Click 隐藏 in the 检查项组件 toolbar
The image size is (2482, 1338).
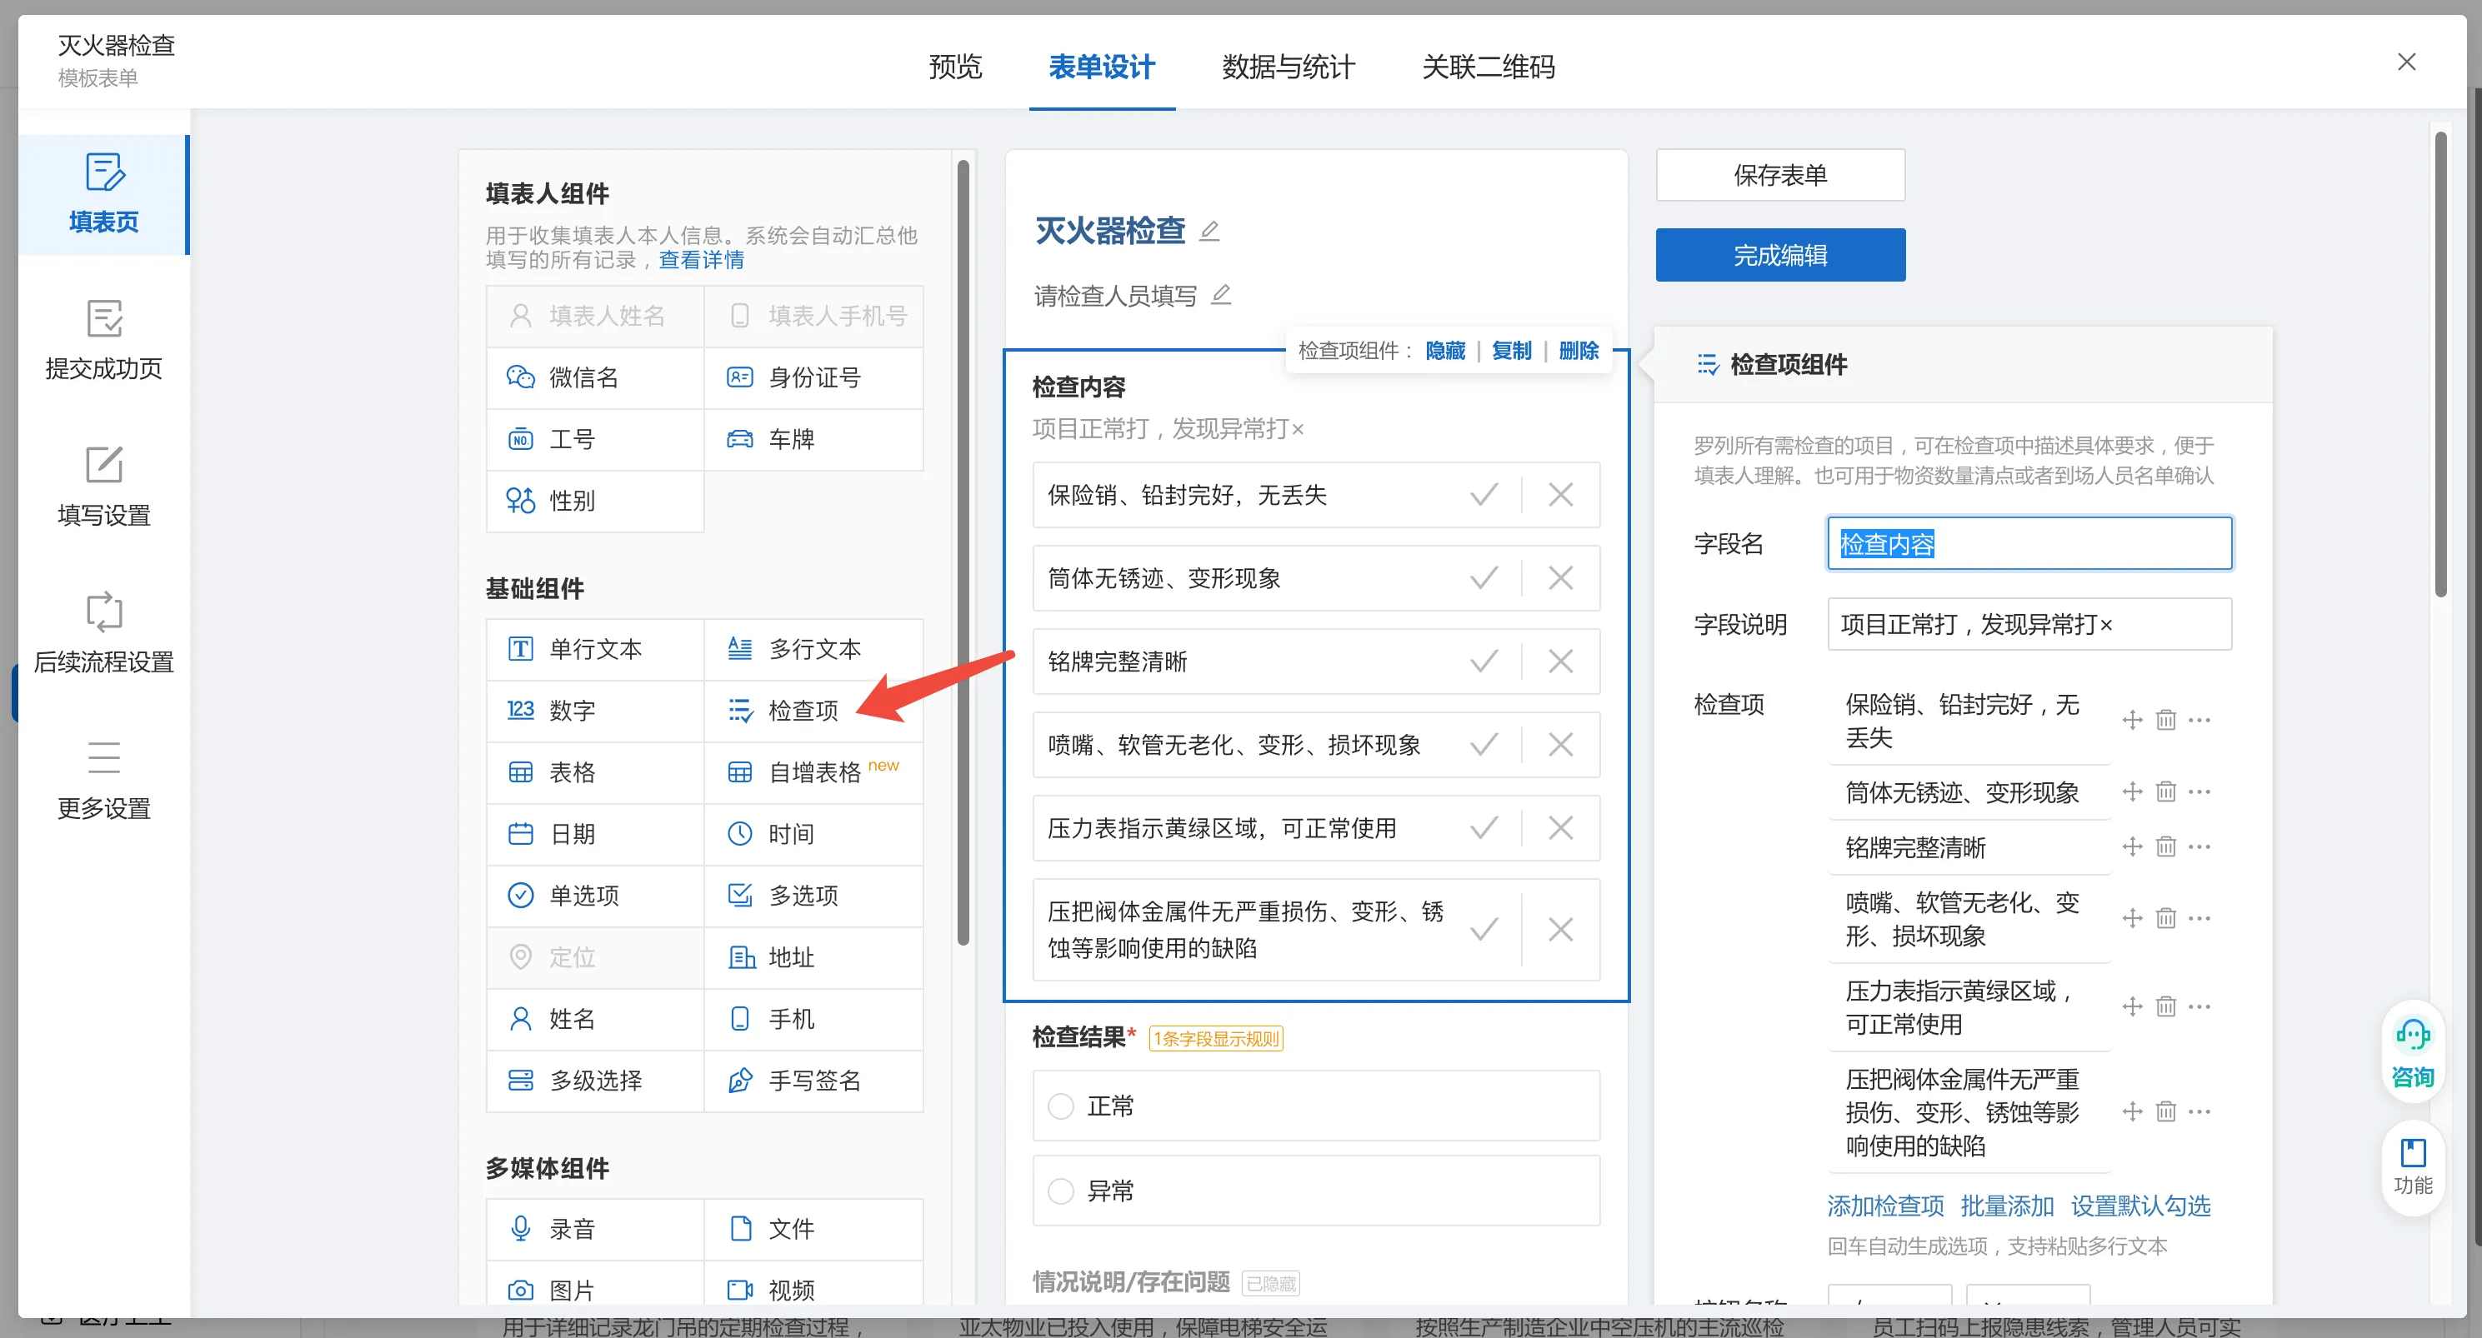1444,351
